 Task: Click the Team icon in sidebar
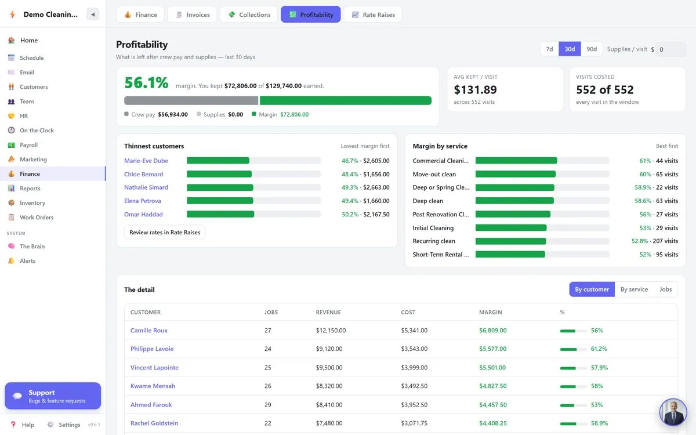pyautogui.click(x=12, y=101)
